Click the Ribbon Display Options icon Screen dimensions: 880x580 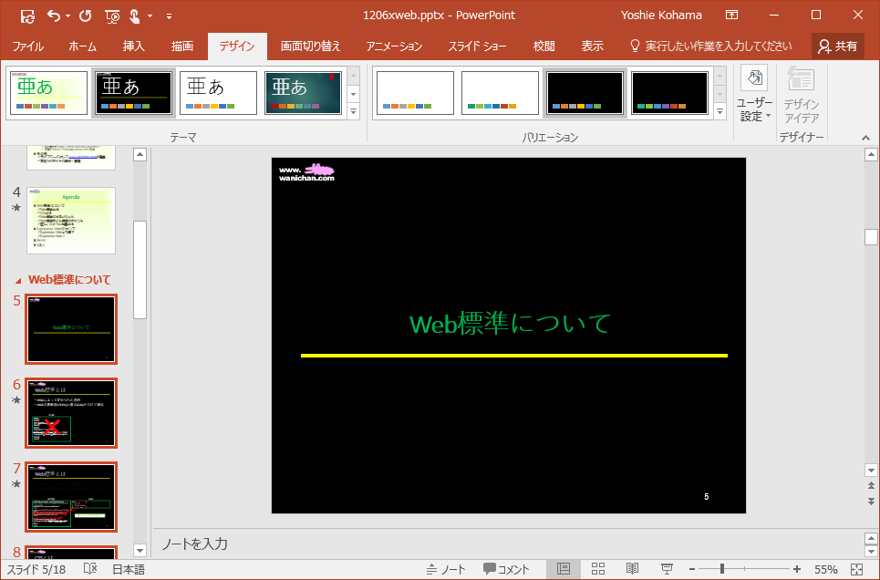coord(732,16)
